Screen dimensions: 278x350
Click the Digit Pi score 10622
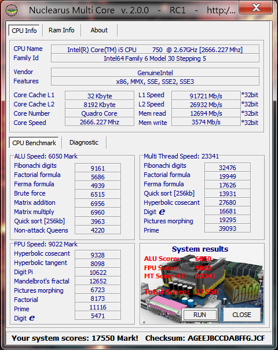point(98,272)
